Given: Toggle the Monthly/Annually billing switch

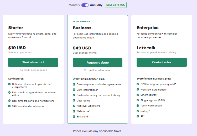Looking at the screenshot, I should click(85, 5).
